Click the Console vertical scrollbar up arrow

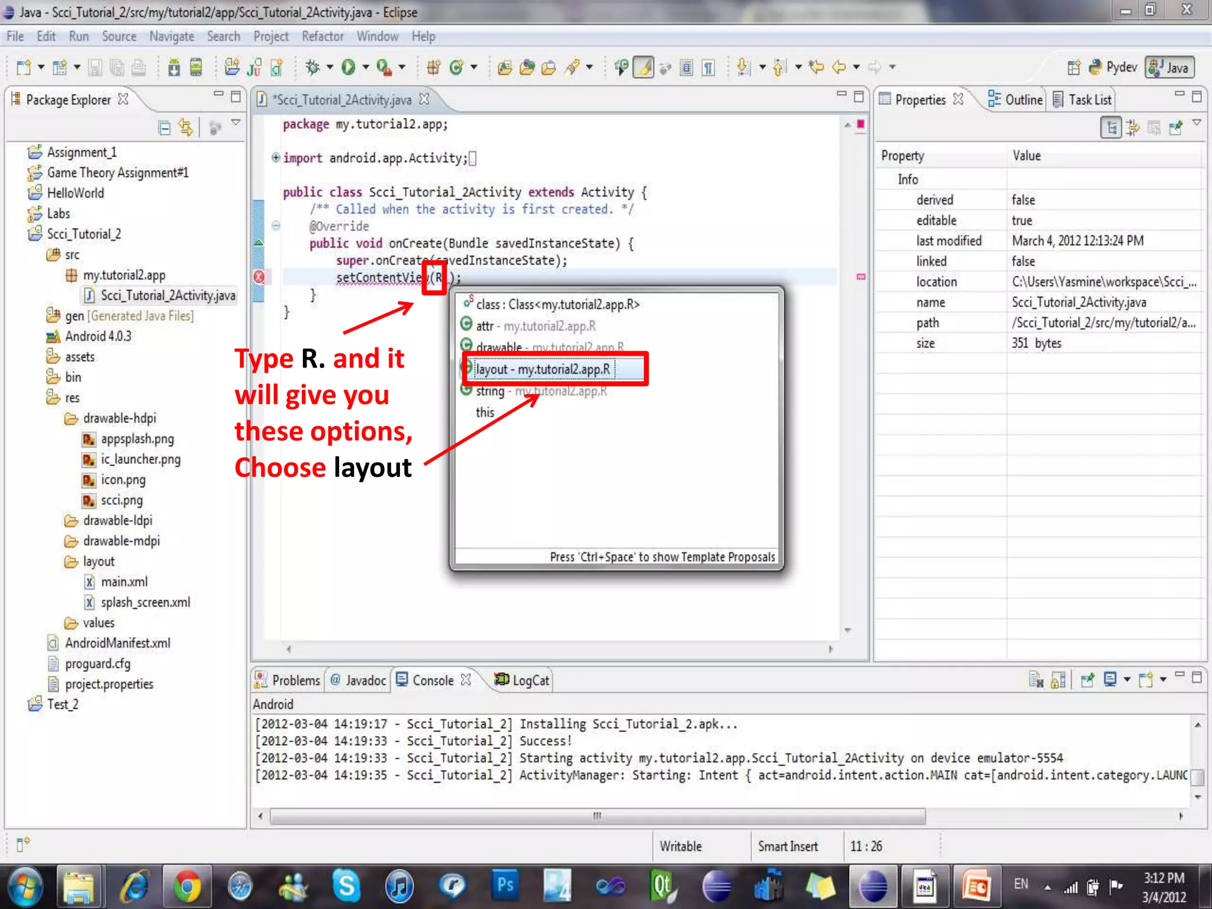point(1197,724)
